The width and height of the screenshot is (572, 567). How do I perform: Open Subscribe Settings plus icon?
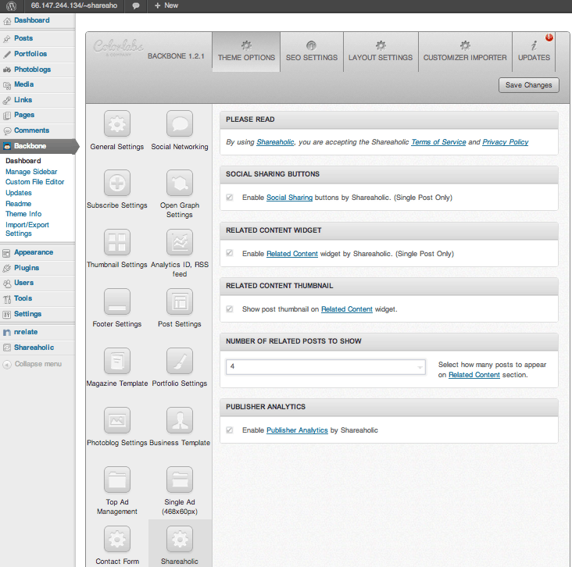click(117, 183)
